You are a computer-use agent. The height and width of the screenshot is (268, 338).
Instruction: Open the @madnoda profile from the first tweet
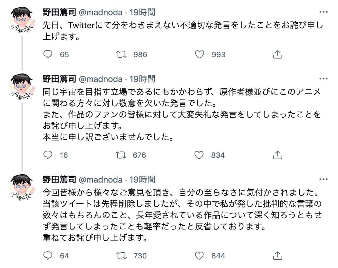(88, 12)
